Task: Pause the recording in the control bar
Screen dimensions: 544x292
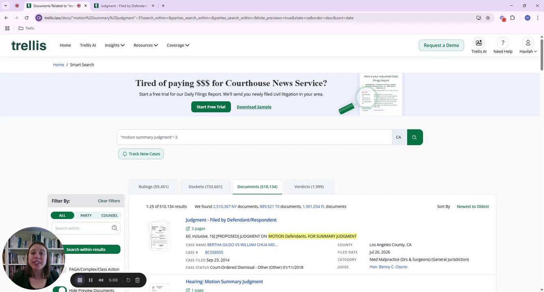Action: coord(91,280)
